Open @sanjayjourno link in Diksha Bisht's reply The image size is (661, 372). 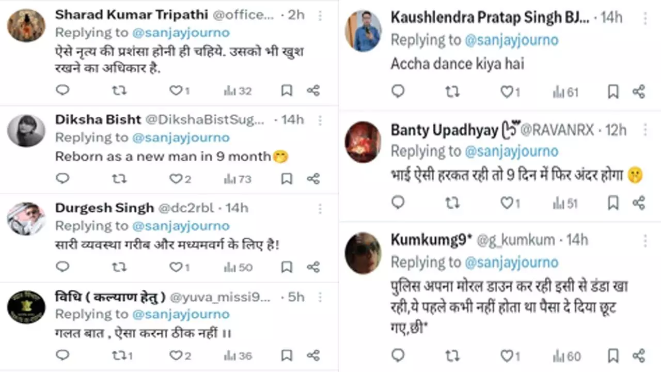pyautogui.click(x=181, y=137)
